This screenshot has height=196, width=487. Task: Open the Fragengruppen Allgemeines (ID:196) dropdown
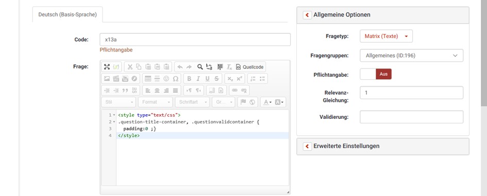coord(412,56)
